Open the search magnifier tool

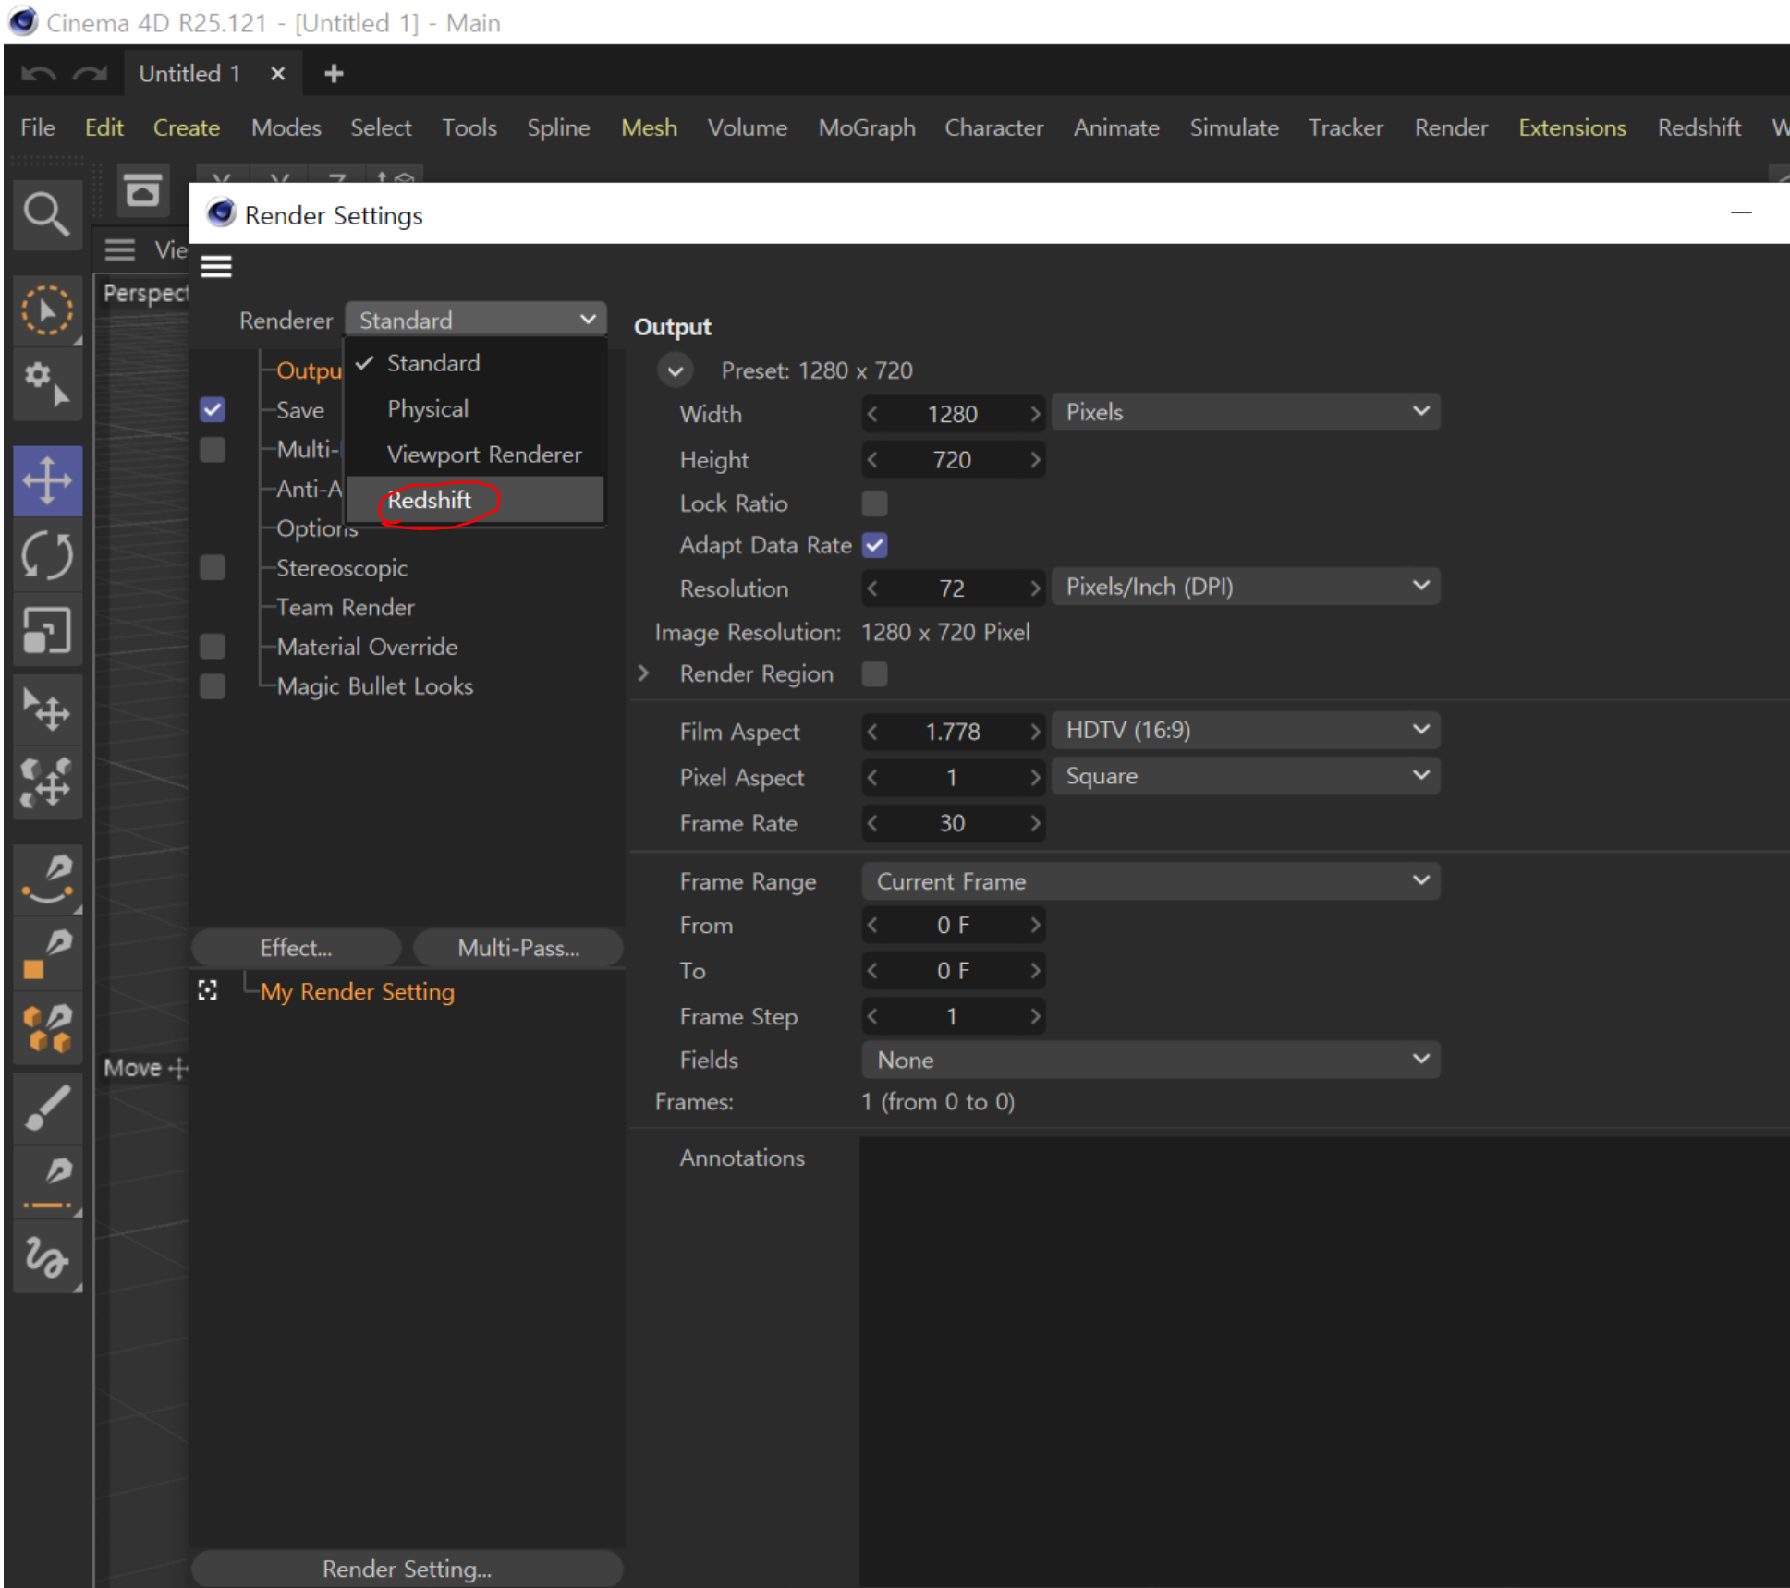(x=46, y=215)
